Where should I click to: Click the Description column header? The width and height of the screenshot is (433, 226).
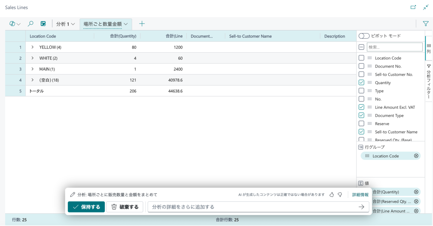(338, 36)
